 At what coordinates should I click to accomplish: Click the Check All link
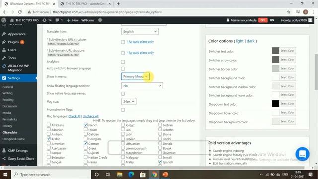pyautogui.click(x=75, y=116)
